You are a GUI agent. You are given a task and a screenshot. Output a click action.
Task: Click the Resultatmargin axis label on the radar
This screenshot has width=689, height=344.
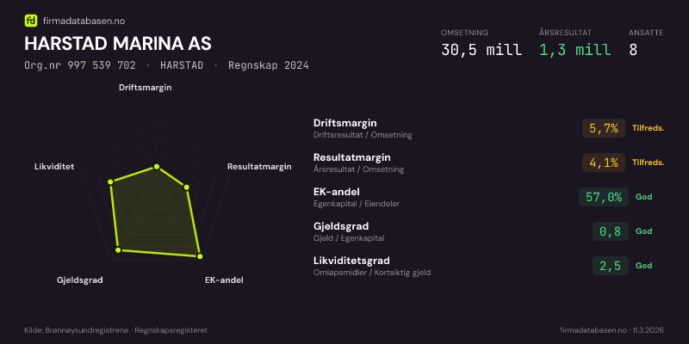[259, 167]
